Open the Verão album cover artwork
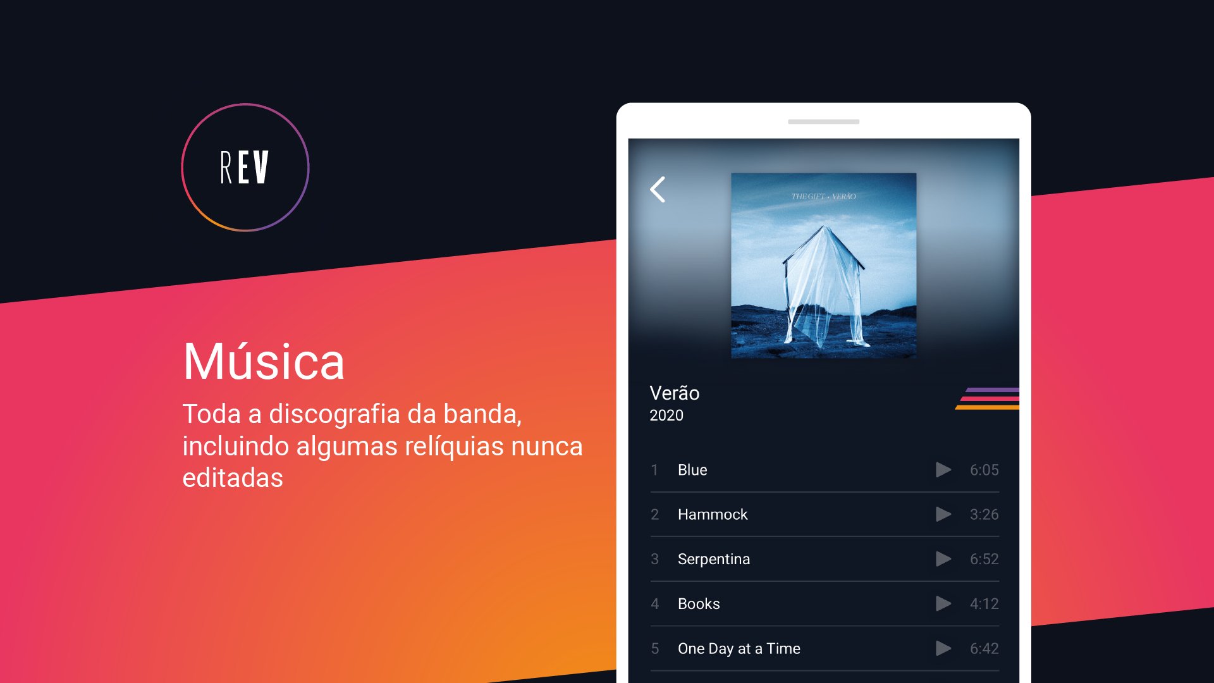The image size is (1214, 683). (x=823, y=266)
